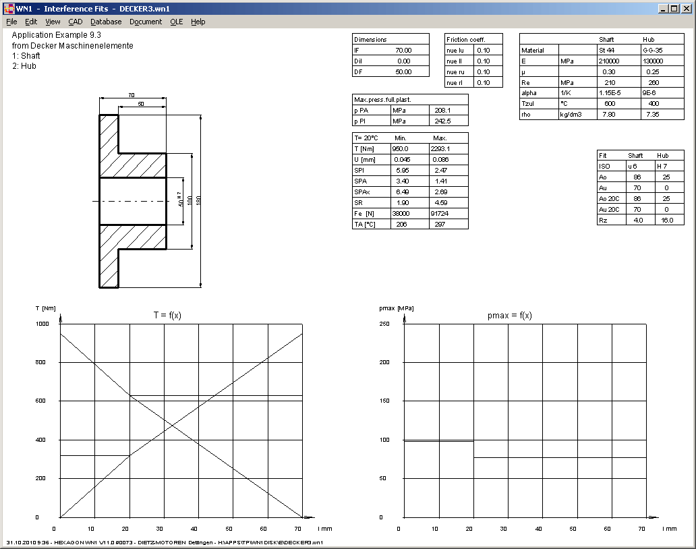Open the OLE menu
The width and height of the screenshot is (696, 549).
[176, 22]
